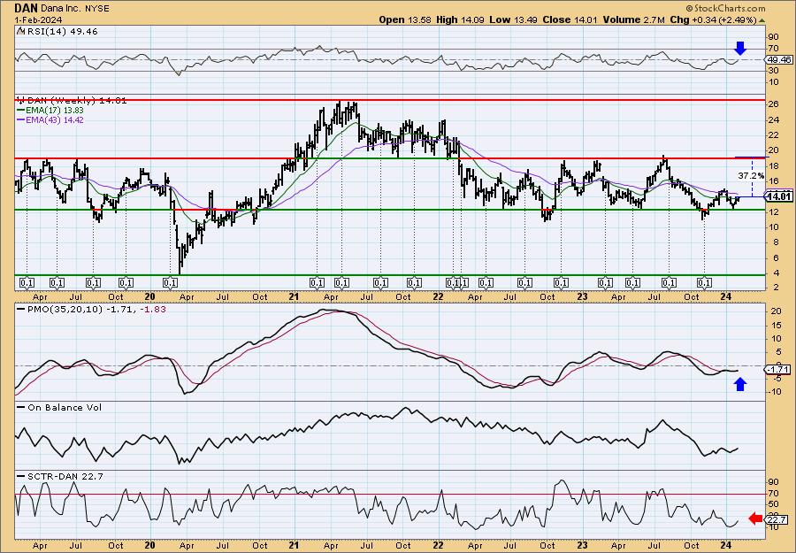Viewport: 796px width, 553px height.
Task: Click the 12 price axis label
Action: pyautogui.click(x=774, y=212)
